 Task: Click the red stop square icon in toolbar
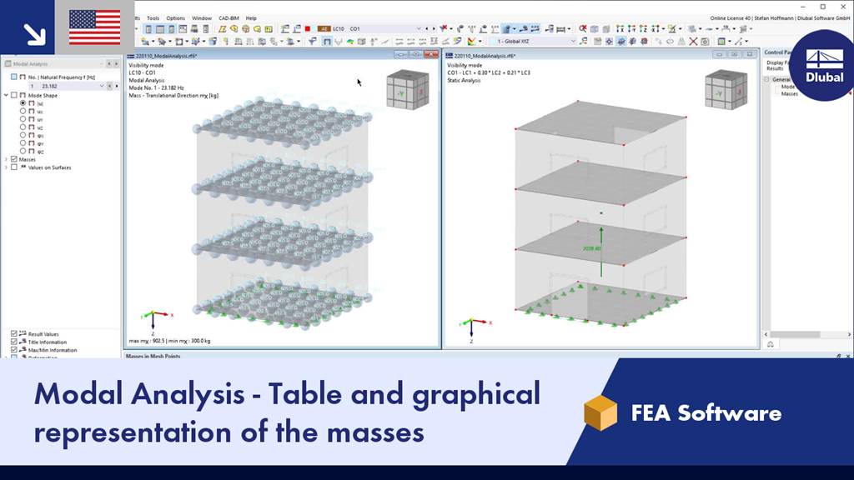coord(308,29)
